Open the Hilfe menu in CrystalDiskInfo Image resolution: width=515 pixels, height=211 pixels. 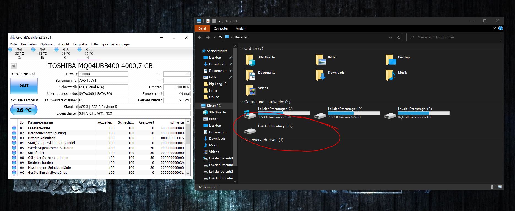click(94, 44)
